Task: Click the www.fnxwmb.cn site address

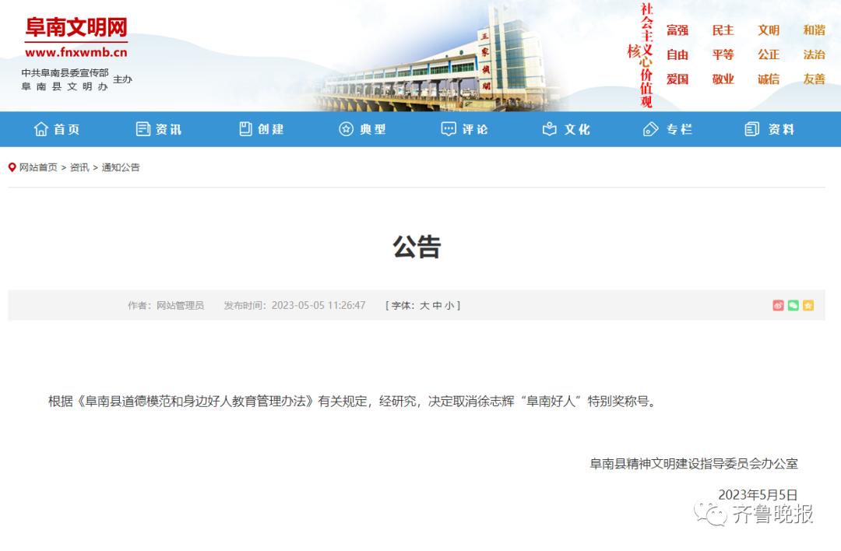Action: click(x=76, y=52)
